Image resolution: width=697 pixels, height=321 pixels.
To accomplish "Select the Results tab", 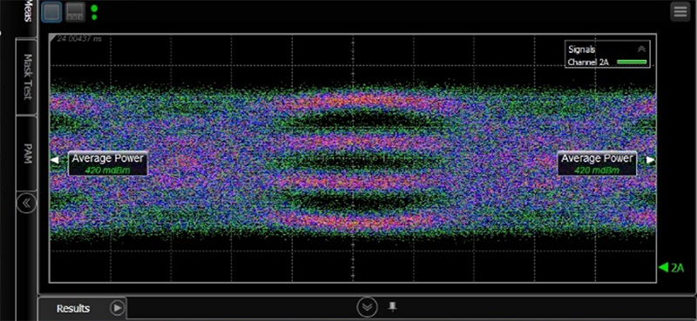I will pyautogui.click(x=73, y=309).
